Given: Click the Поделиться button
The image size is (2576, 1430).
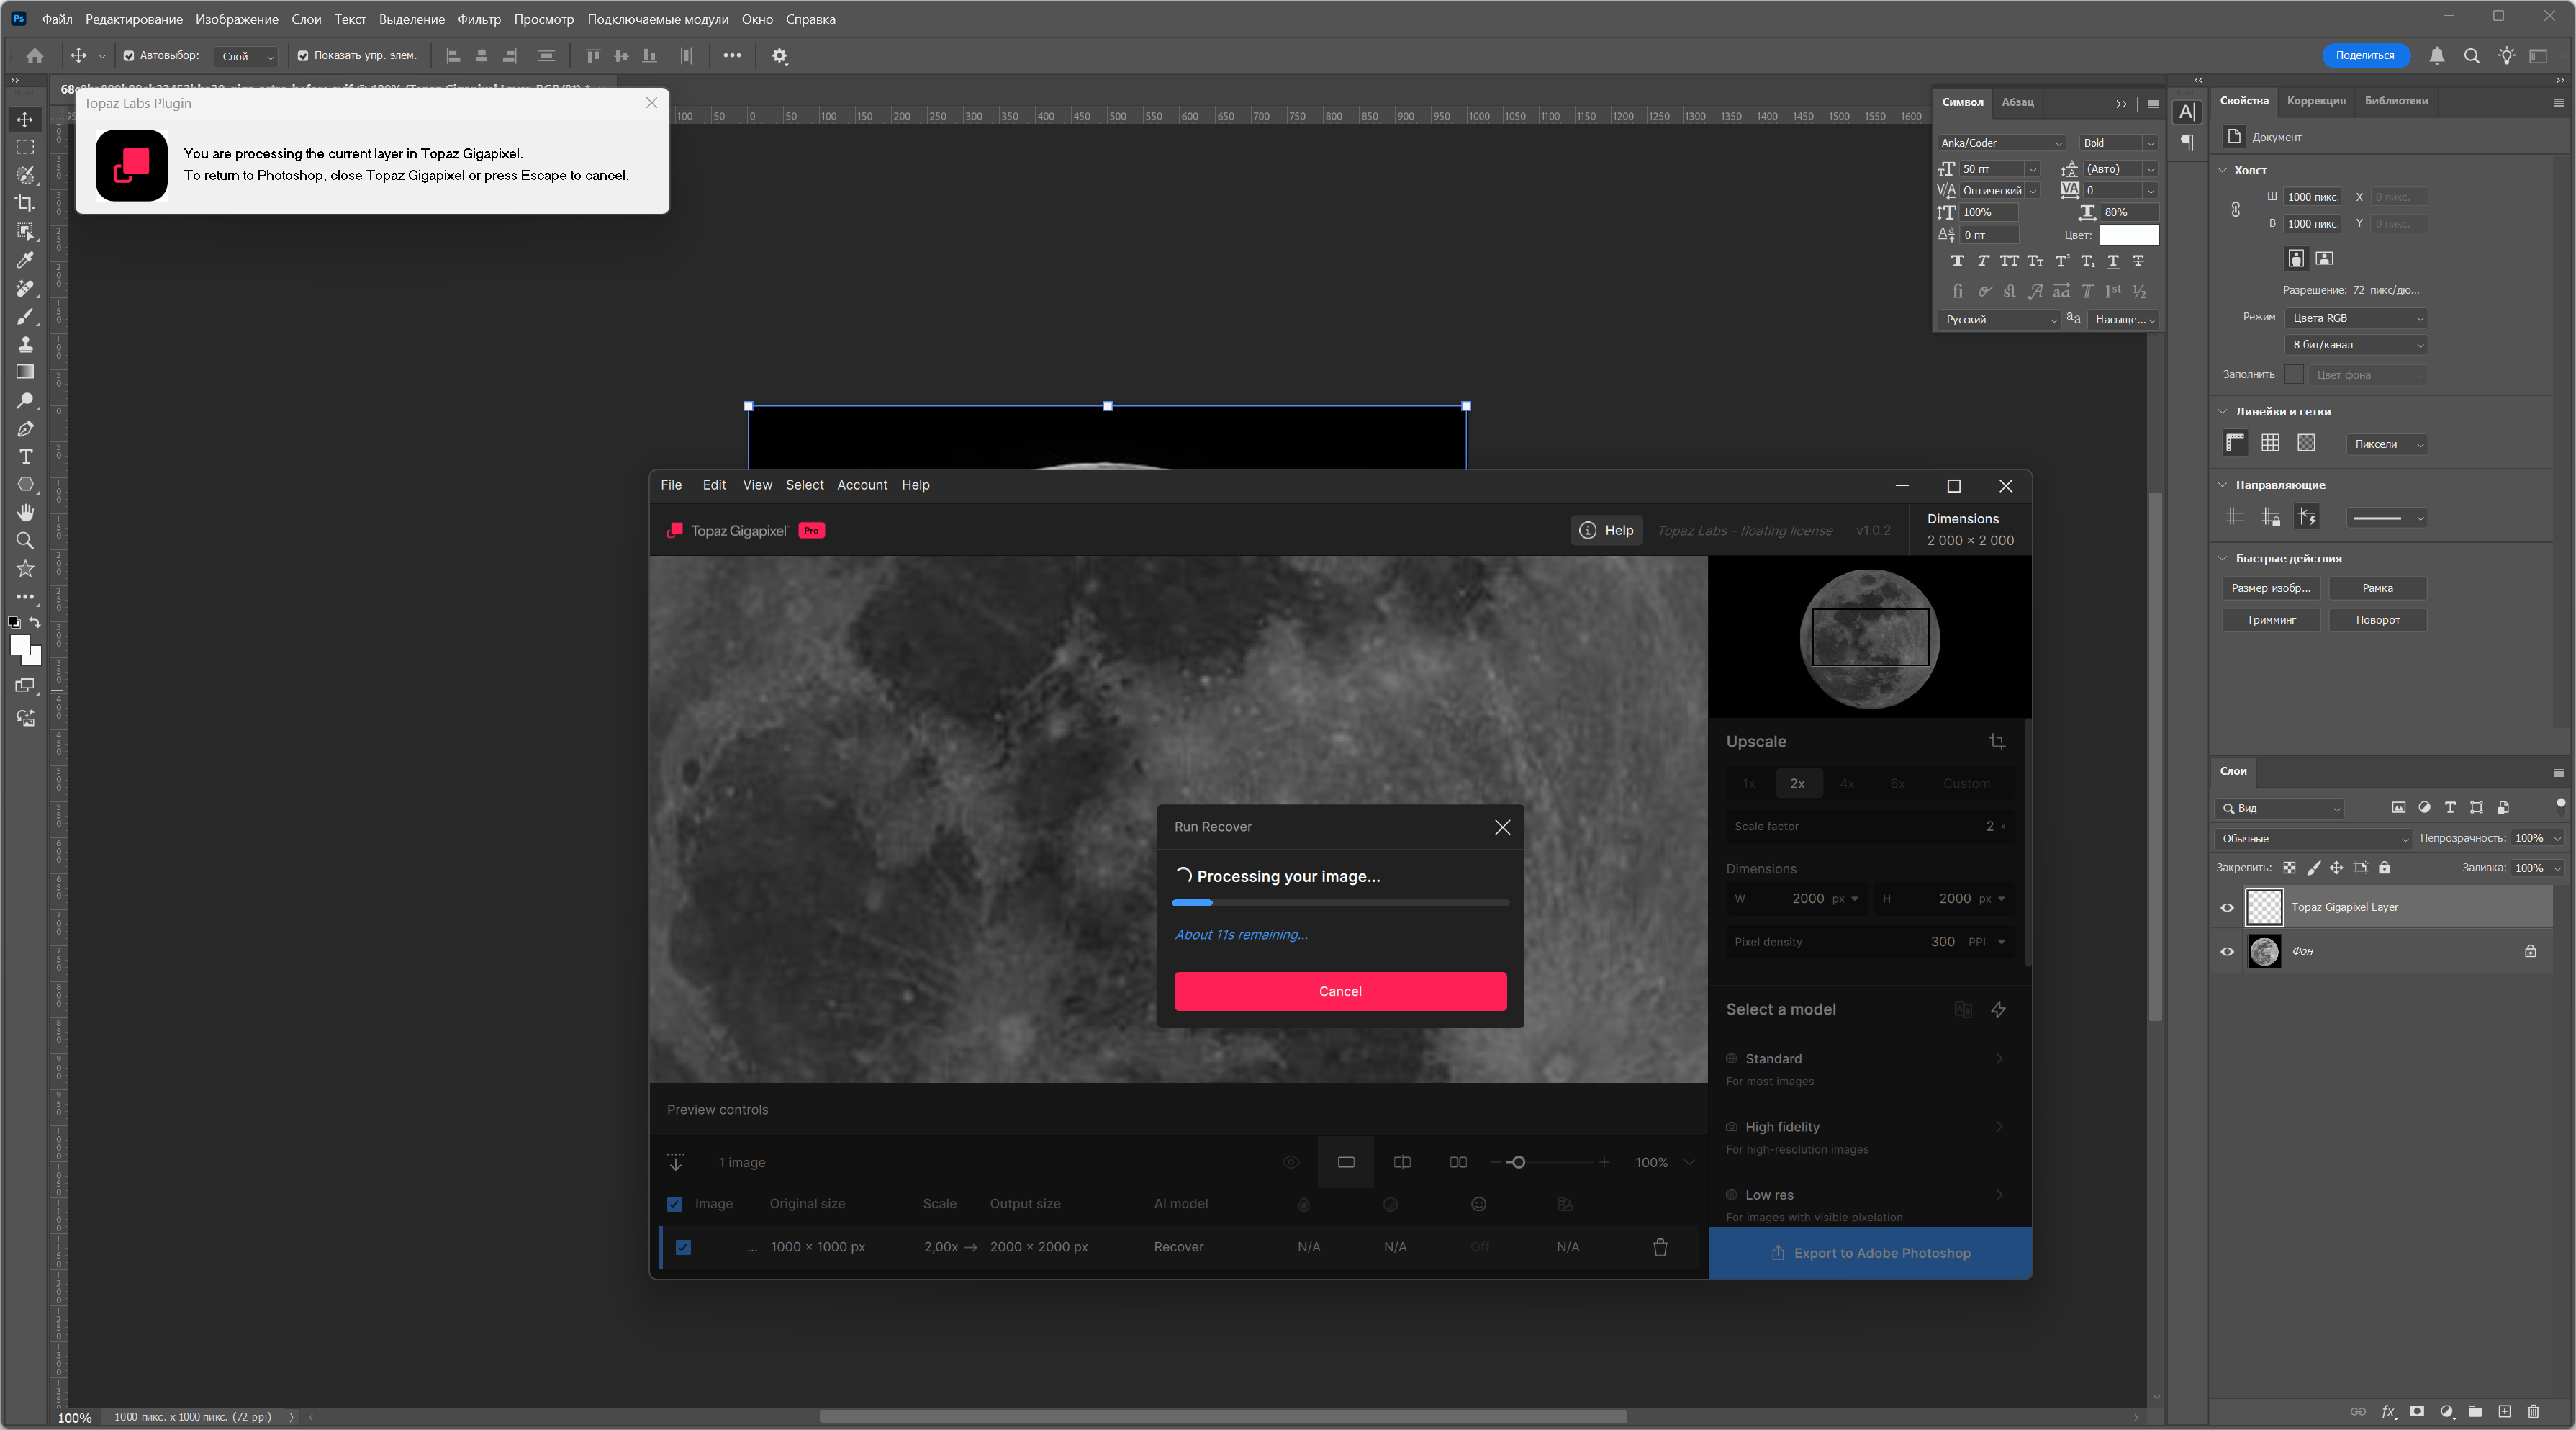Looking at the screenshot, I should pyautogui.click(x=2364, y=56).
